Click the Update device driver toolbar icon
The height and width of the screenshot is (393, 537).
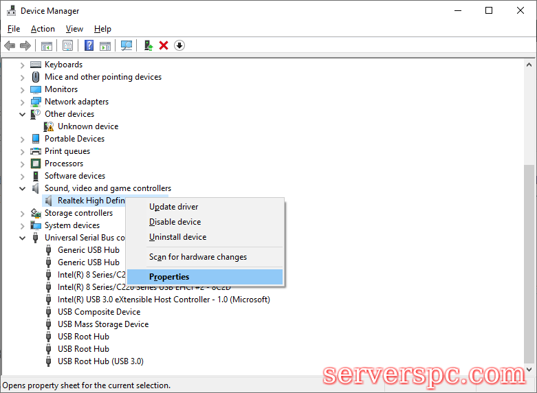click(148, 45)
